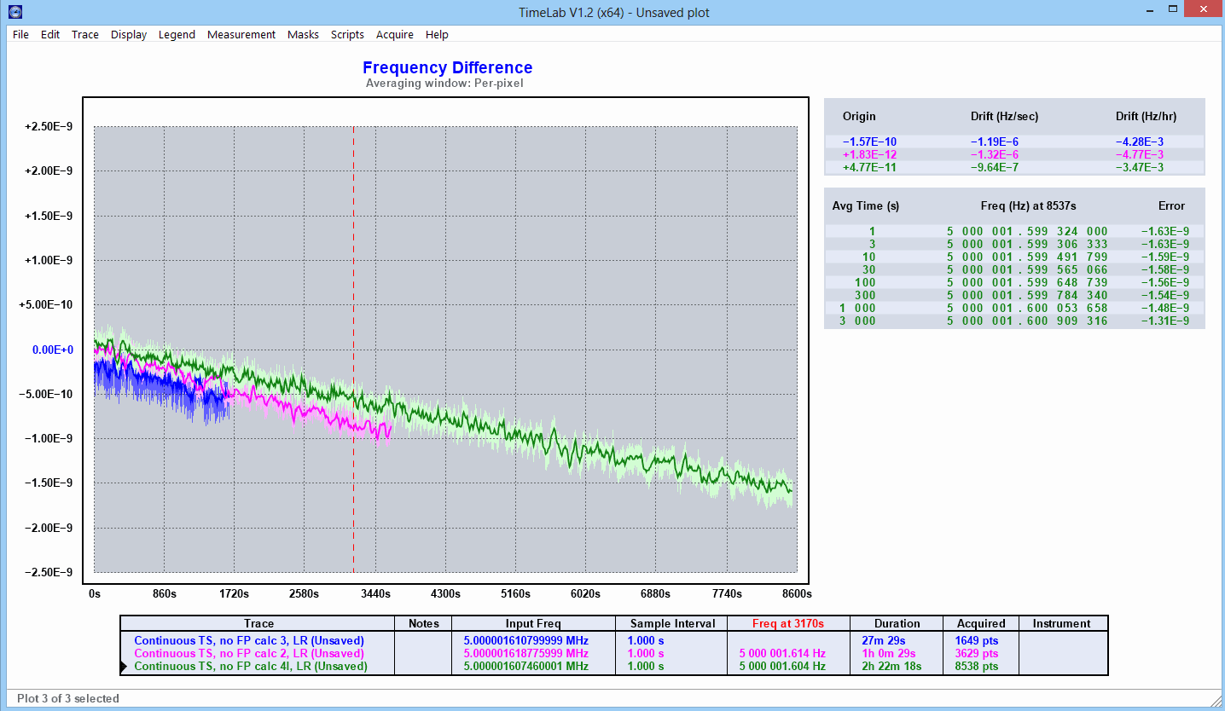Click the 'Averaging window: Per-pixel' subtitle

(x=444, y=84)
